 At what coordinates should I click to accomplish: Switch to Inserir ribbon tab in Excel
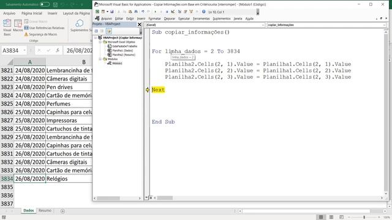(x=52, y=13)
